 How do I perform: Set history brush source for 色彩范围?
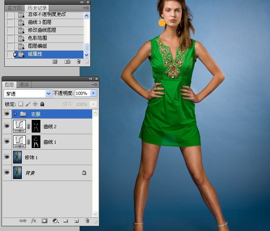10,38
